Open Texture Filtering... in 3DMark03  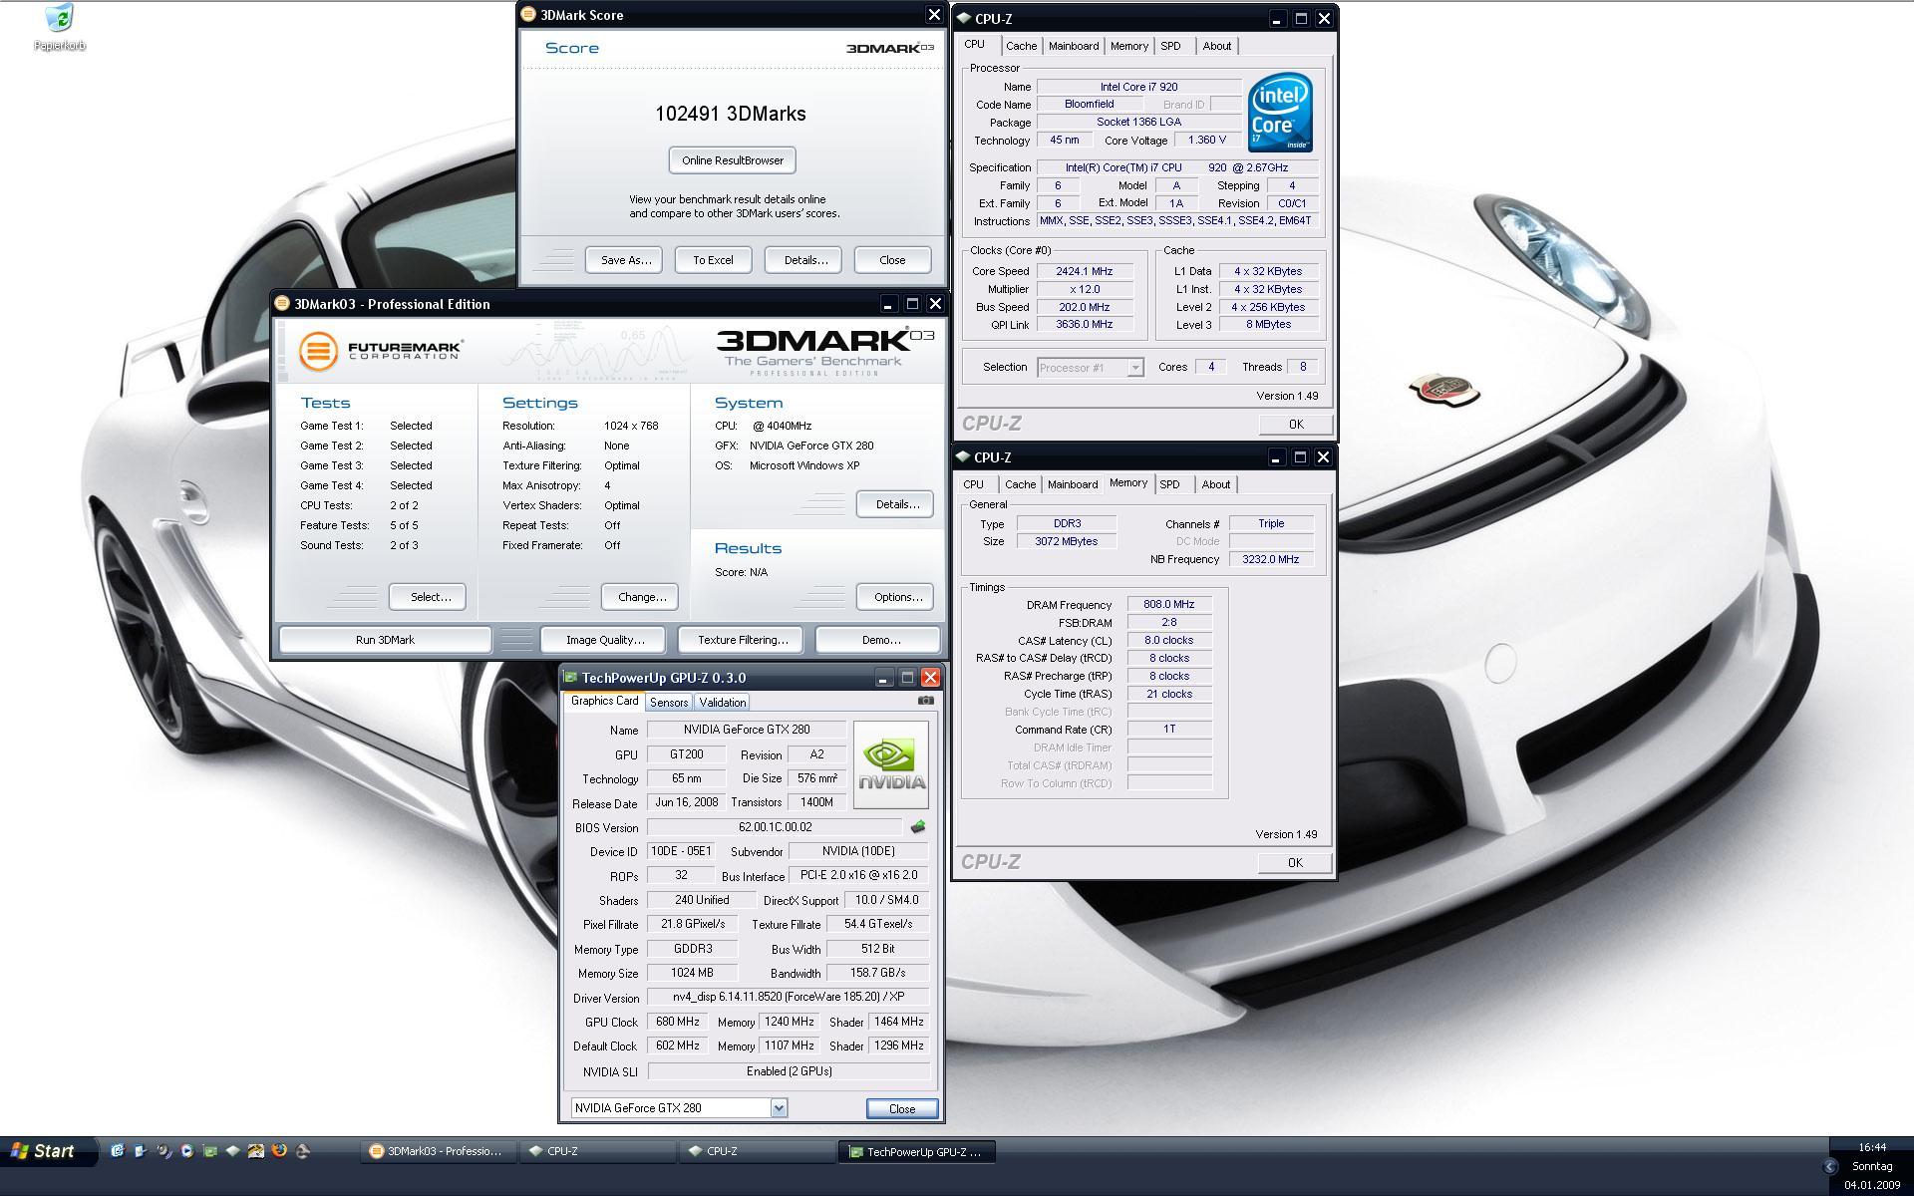[743, 640]
